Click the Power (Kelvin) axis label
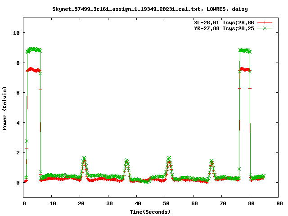This screenshot has height=216, width=288. [4, 108]
